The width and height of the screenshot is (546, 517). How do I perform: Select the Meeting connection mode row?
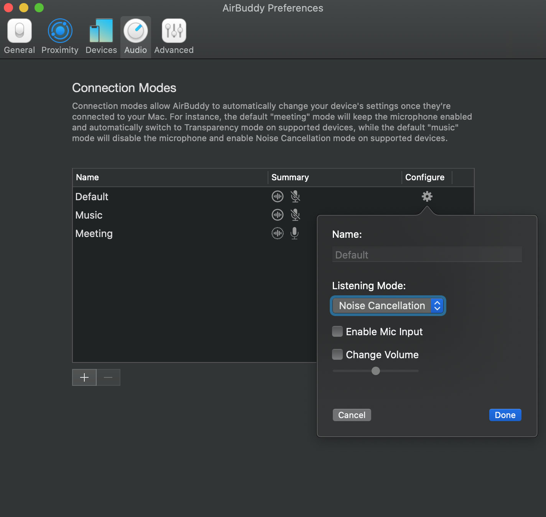[x=194, y=233]
